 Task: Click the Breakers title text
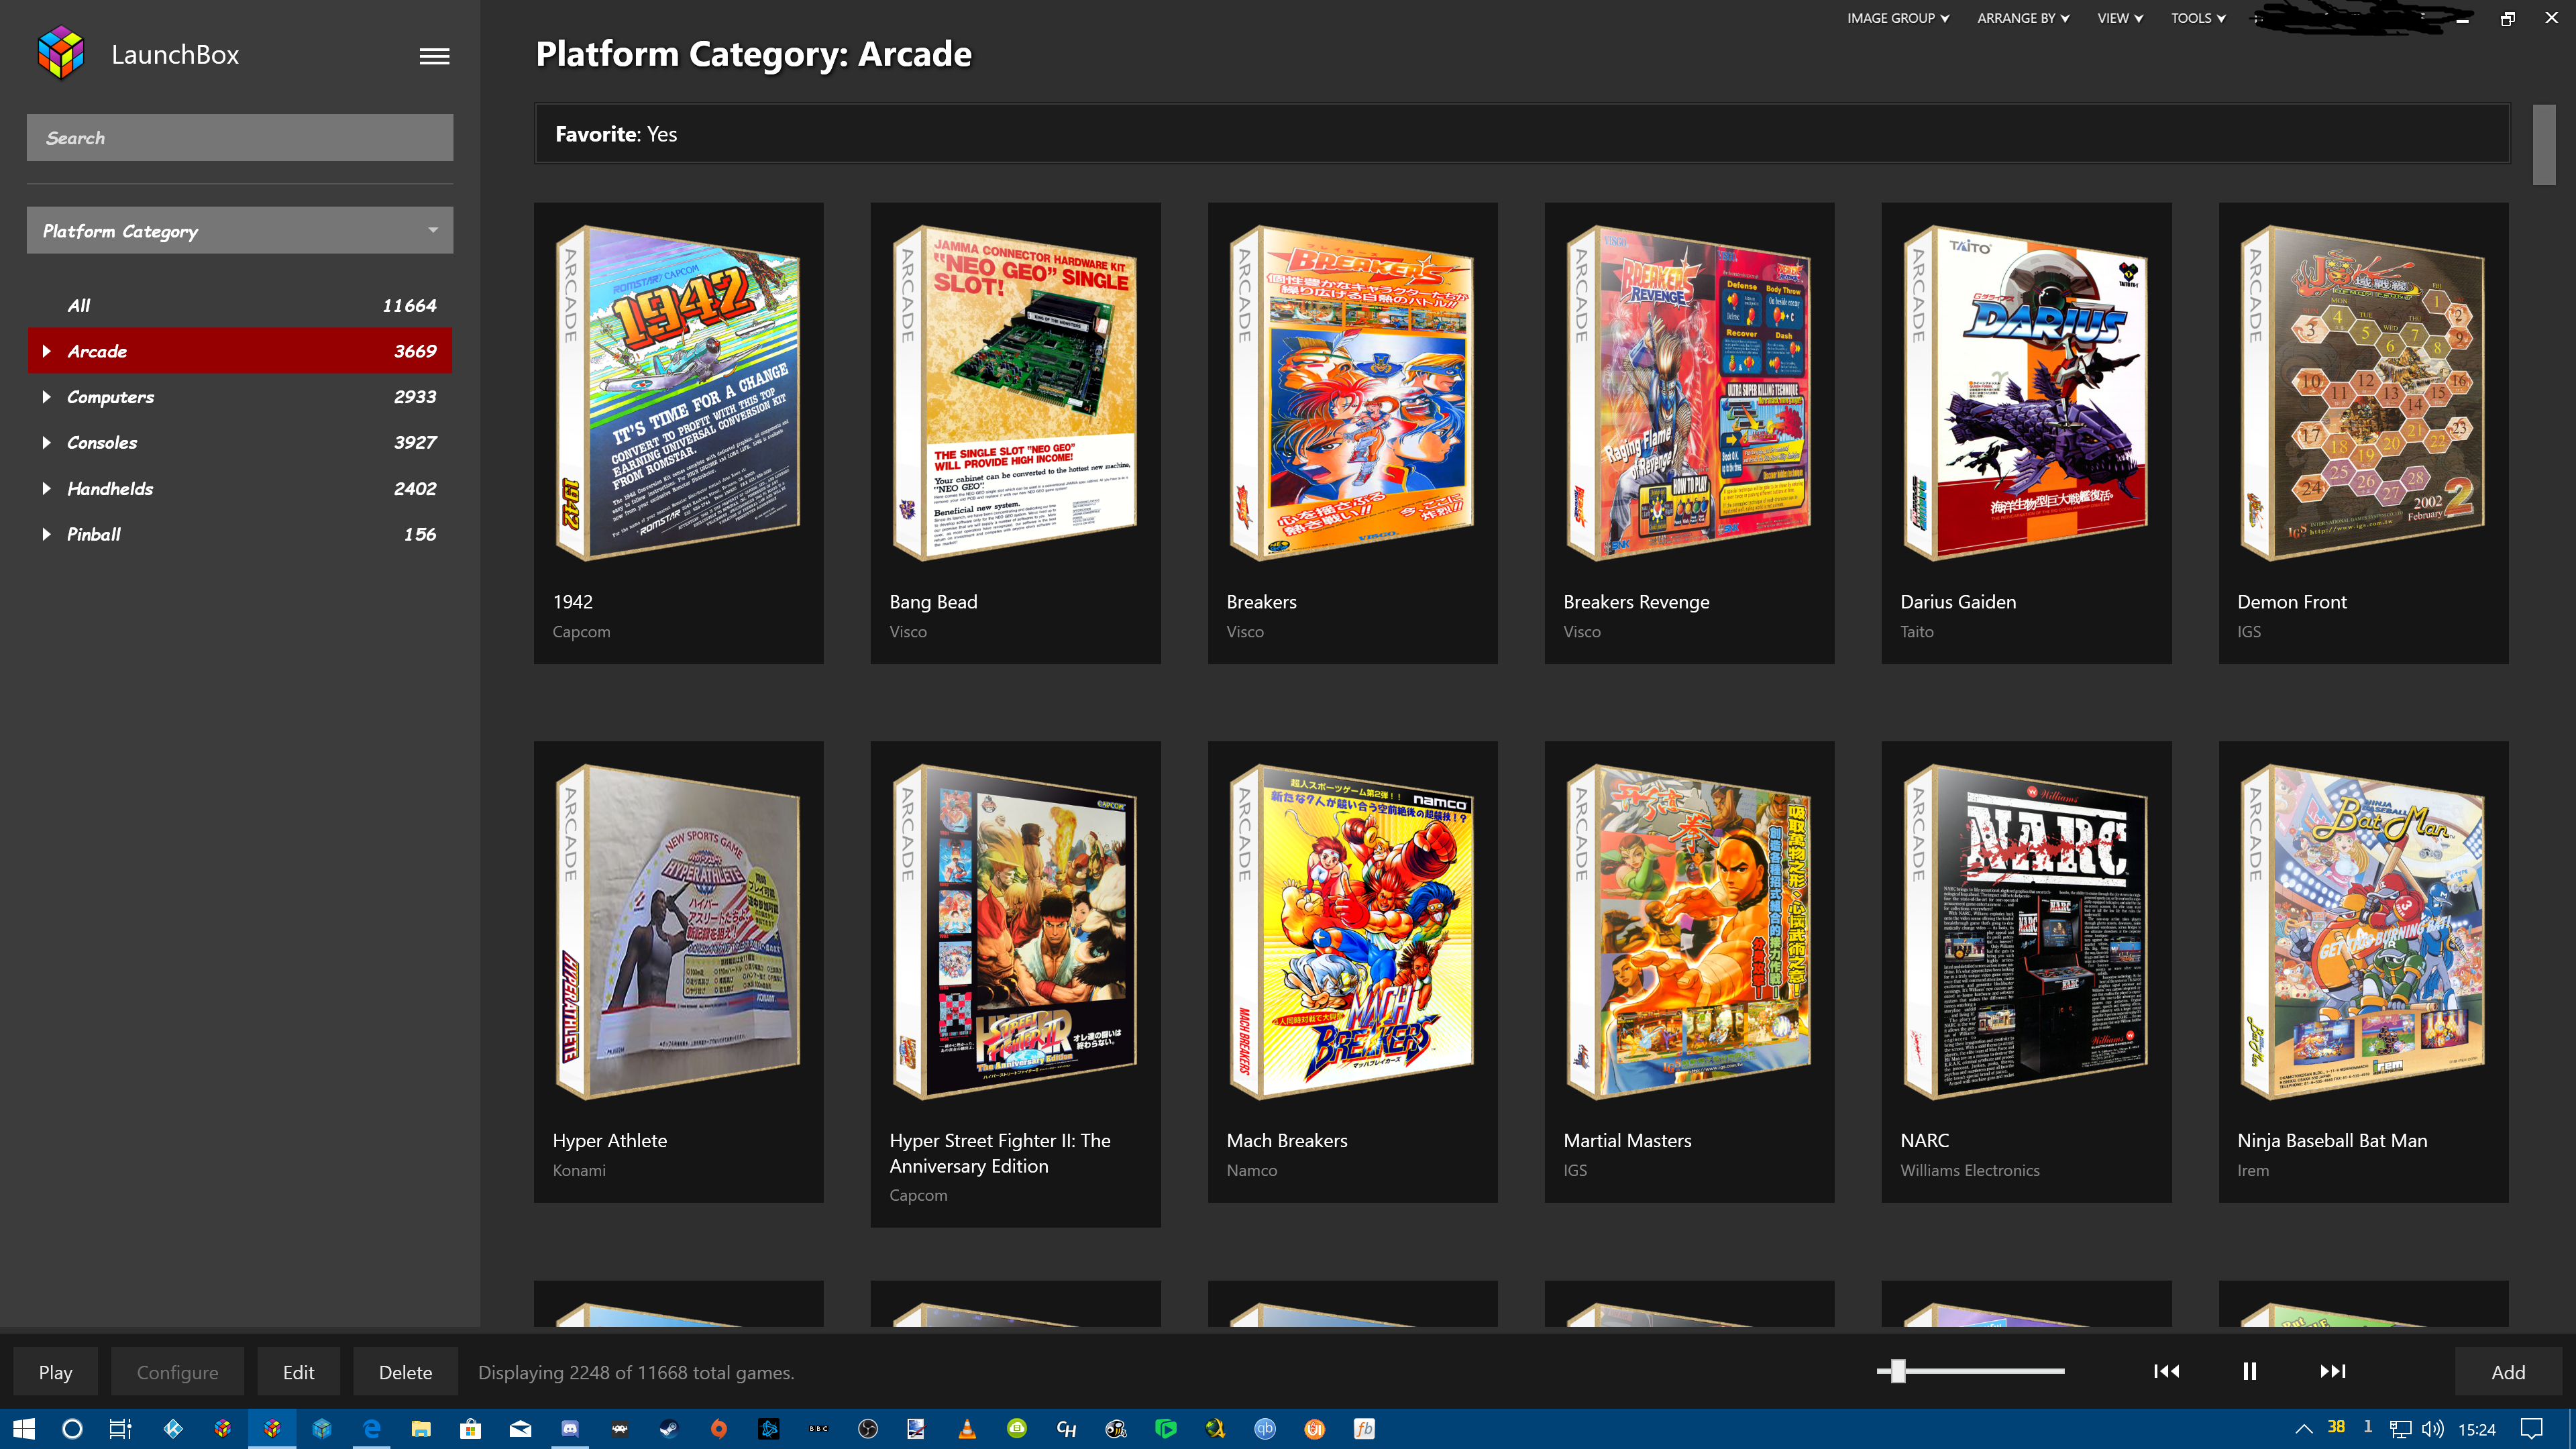point(1261,602)
